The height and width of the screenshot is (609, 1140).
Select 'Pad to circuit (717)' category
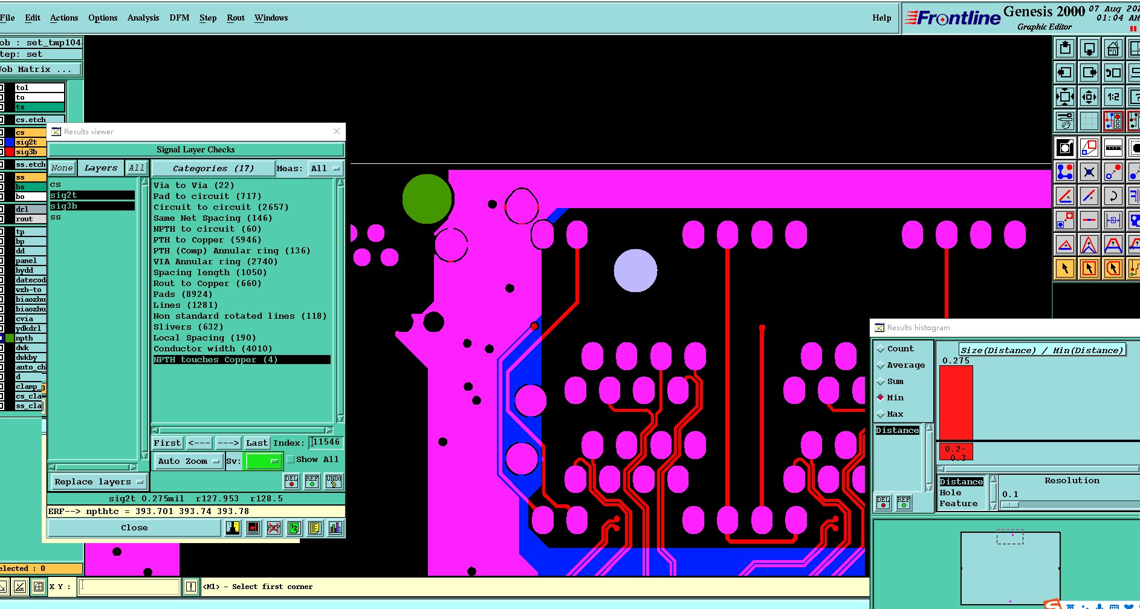pyautogui.click(x=207, y=197)
